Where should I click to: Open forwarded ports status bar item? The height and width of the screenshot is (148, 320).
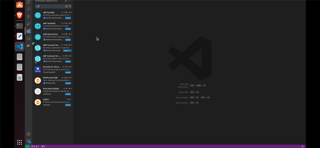(43, 146)
